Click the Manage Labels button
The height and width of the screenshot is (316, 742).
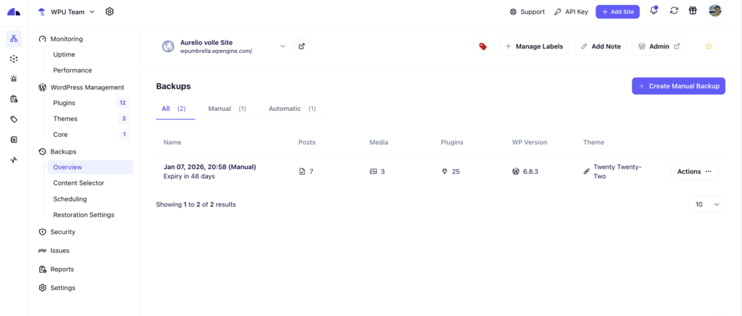[533, 46]
